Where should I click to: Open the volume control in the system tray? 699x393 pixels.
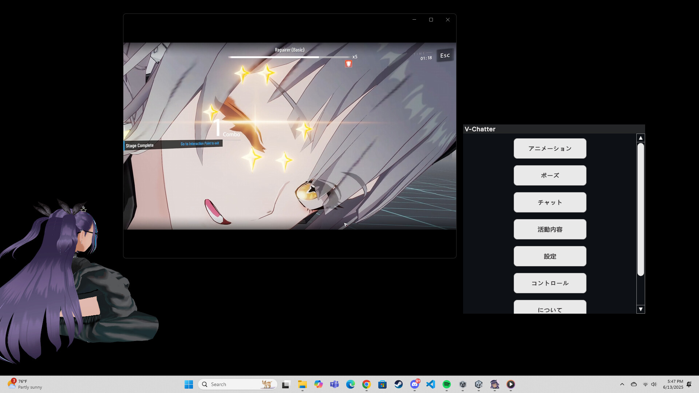(654, 384)
